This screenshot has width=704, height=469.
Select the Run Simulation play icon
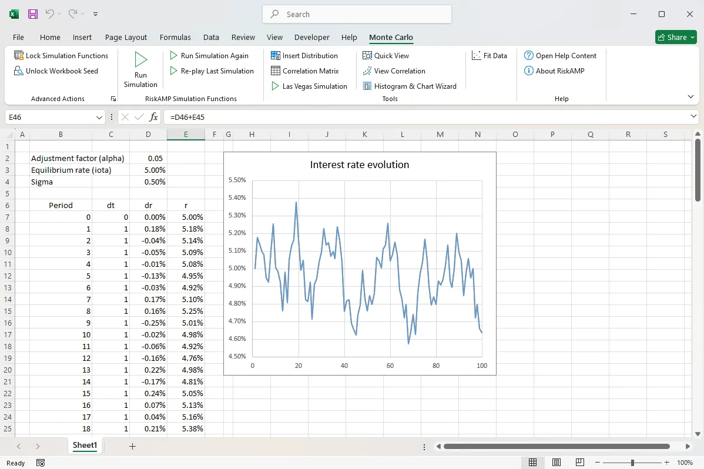[x=140, y=58]
